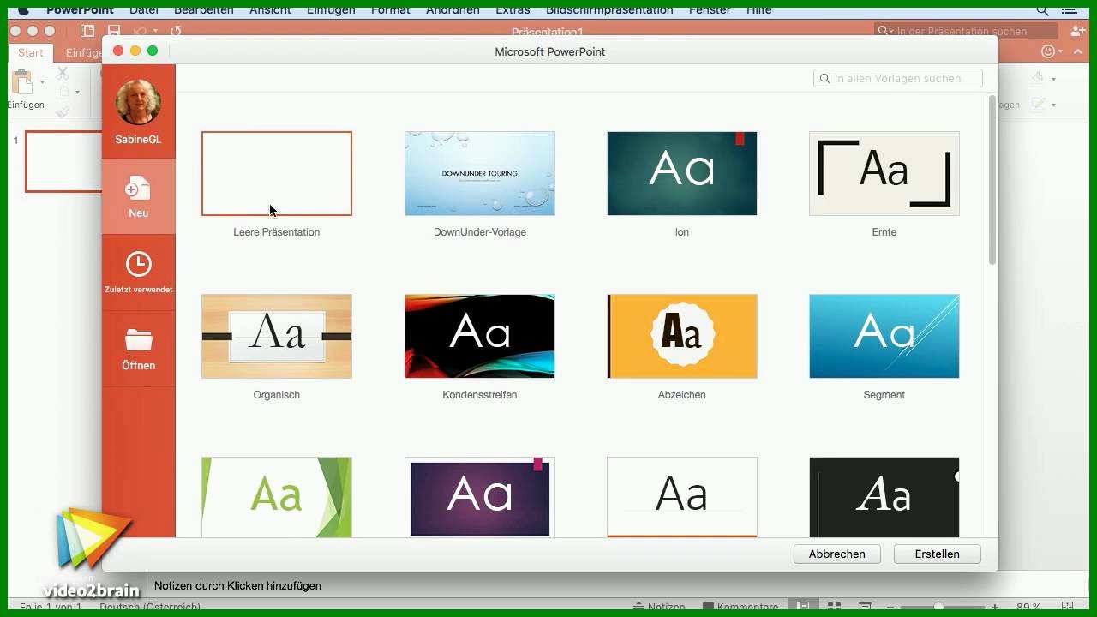
Task: Click the In allen Vorlagen suchen field
Action: pyautogui.click(x=898, y=78)
